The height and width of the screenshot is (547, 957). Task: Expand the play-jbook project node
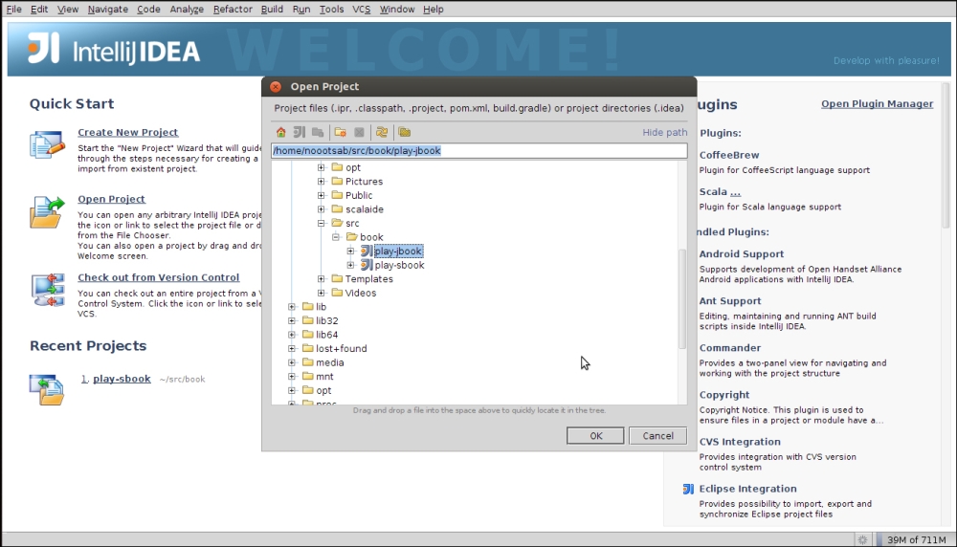tap(350, 252)
